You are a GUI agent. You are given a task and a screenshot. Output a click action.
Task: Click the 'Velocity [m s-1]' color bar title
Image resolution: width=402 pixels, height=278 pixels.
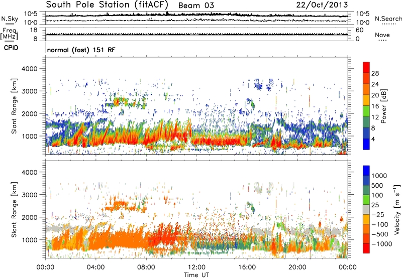point(397,209)
